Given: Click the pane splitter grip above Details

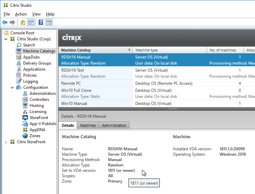Looking at the screenshot, I should [x=173, y=109].
